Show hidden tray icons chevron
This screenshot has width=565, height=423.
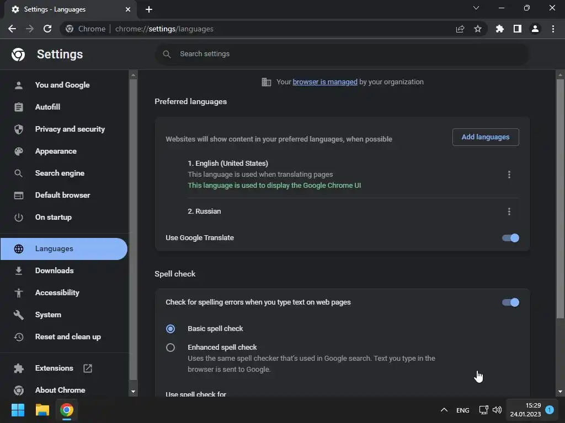pos(444,410)
